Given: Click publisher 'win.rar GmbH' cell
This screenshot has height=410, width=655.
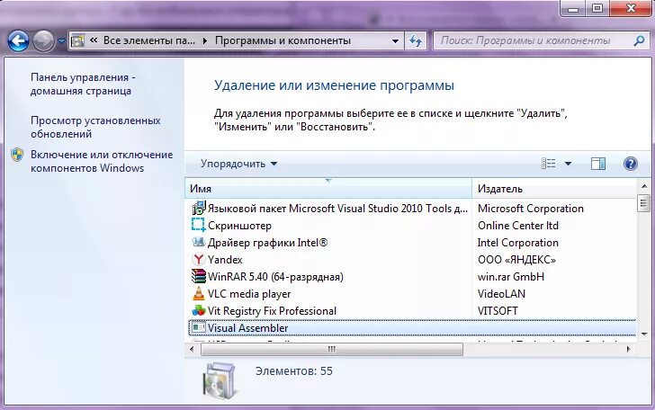Looking at the screenshot, I should (x=511, y=277).
